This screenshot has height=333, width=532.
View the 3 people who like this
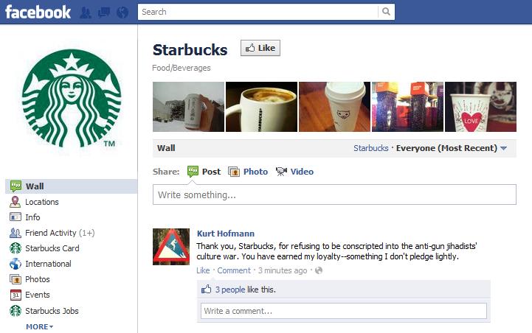(230, 290)
